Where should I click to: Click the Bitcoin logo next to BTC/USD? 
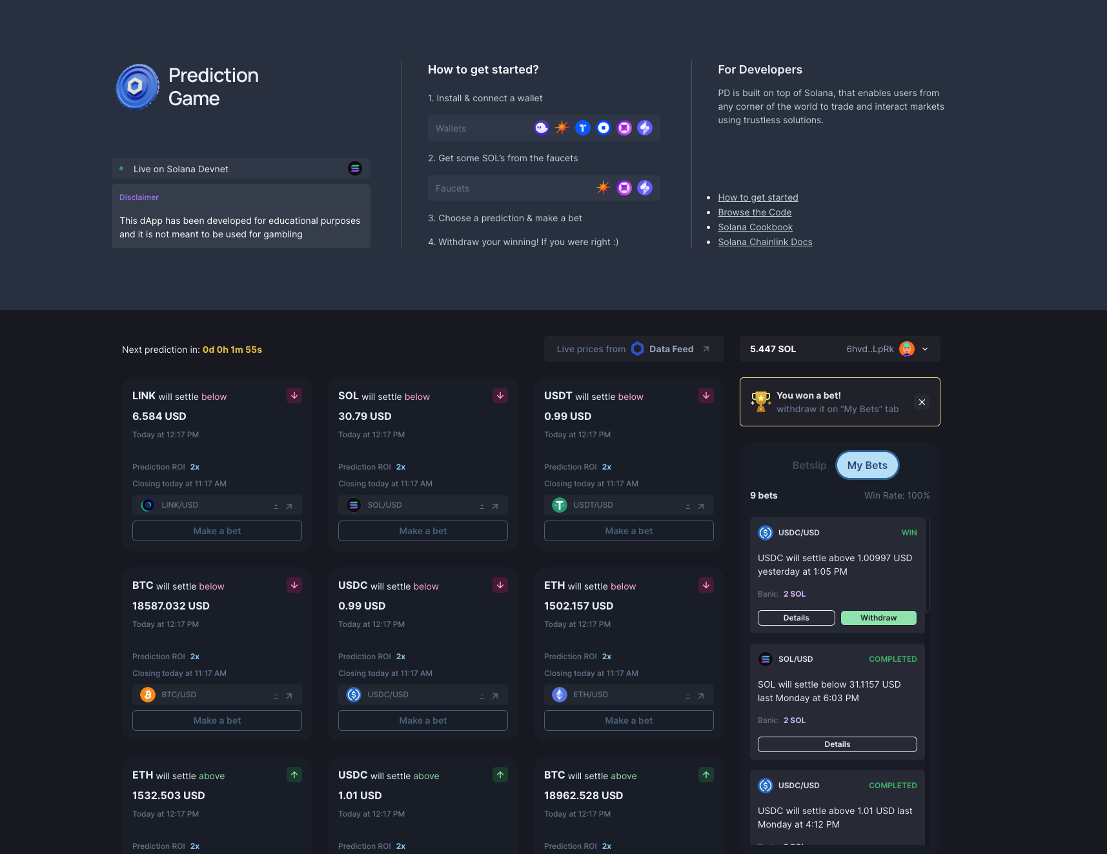point(148,695)
